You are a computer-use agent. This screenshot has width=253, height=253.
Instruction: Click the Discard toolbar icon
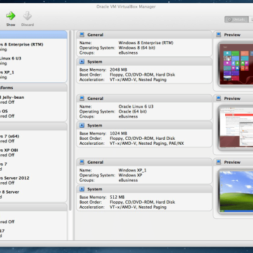pos(27,16)
